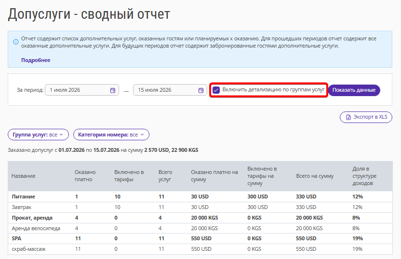
Task: Select the 'Питание' group row name
Action: click(24, 197)
